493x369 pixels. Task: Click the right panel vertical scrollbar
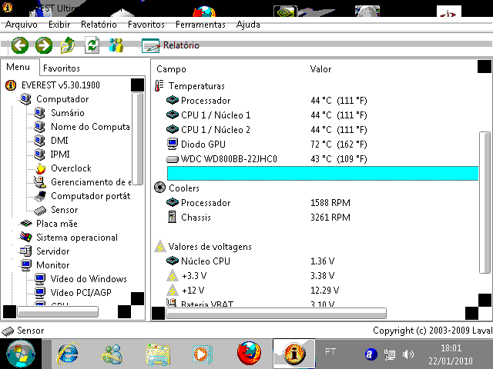(485, 203)
